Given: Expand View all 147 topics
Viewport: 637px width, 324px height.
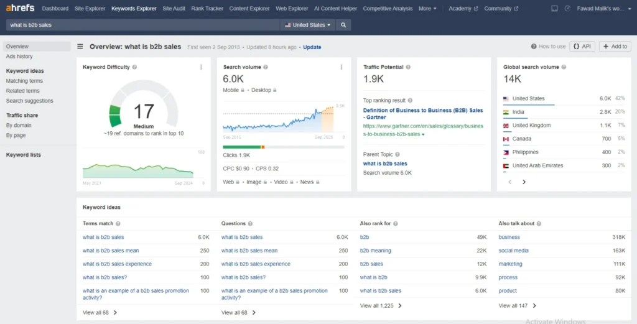Looking at the screenshot, I should (517, 306).
